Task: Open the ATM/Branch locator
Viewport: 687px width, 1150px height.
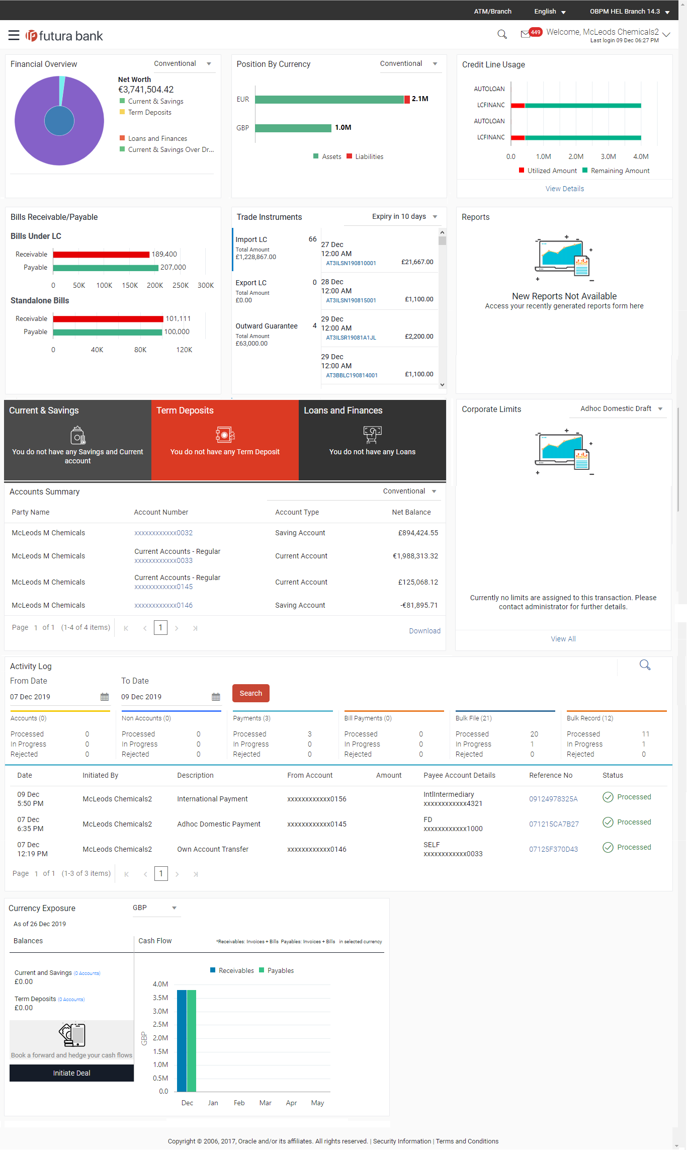Action: (492, 11)
